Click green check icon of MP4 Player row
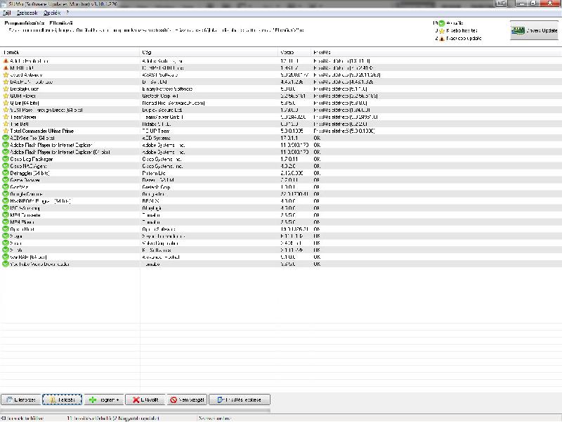562x422 pixels. (6, 222)
